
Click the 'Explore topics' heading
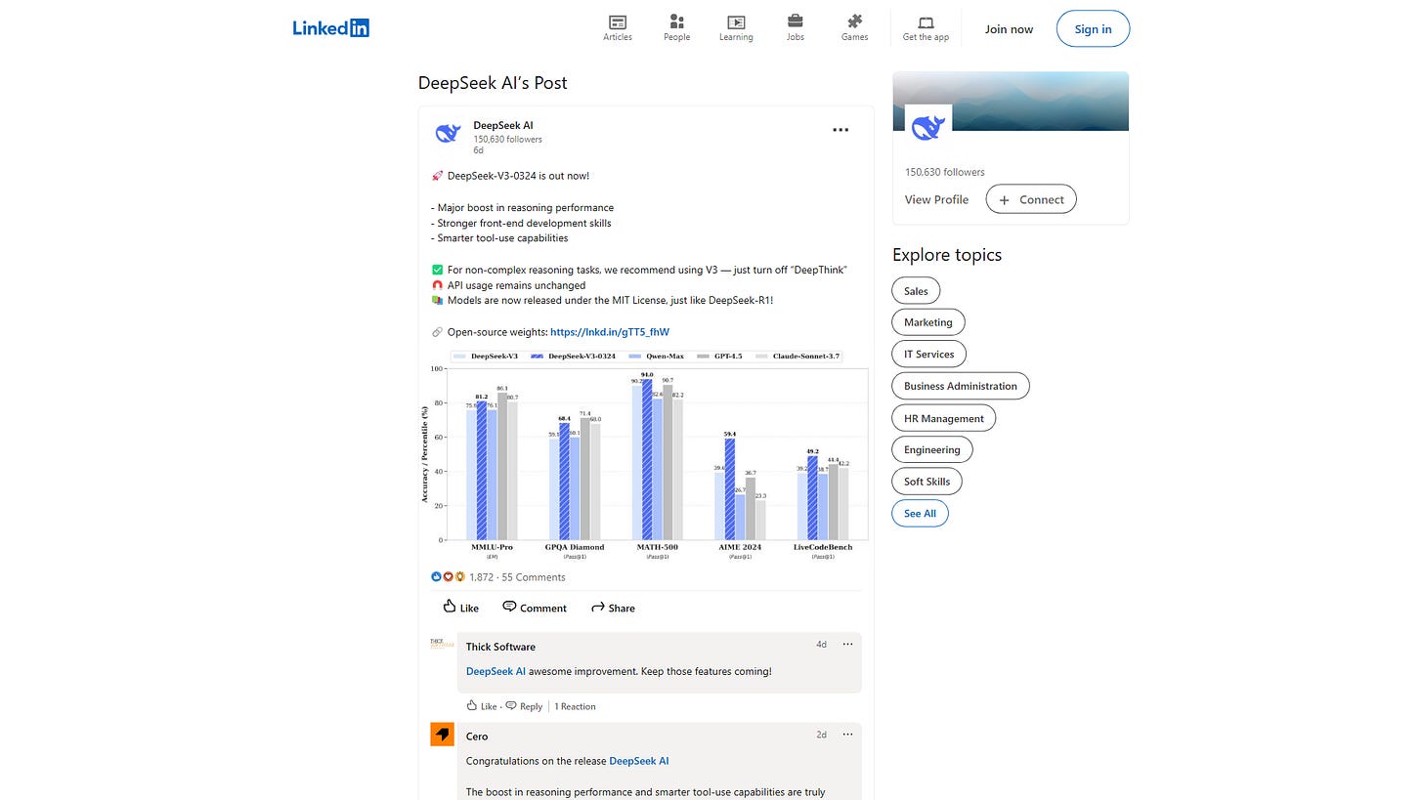coord(947,255)
